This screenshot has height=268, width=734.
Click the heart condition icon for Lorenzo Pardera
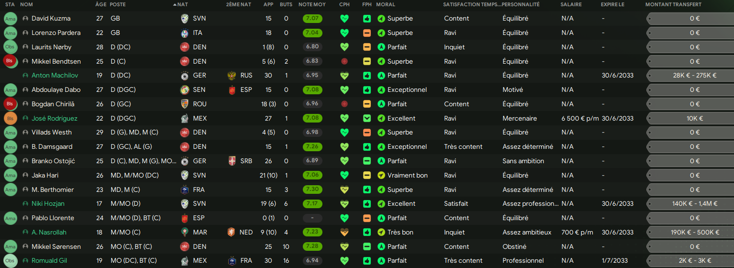click(x=344, y=33)
